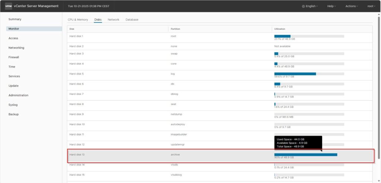Open the Access sidebar section
The width and height of the screenshot is (381, 183).
pyautogui.click(x=13, y=38)
